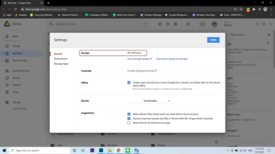This screenshot has height=154, width=275.
Task: Open the Analytics bookmark
Action: (21, 15)
